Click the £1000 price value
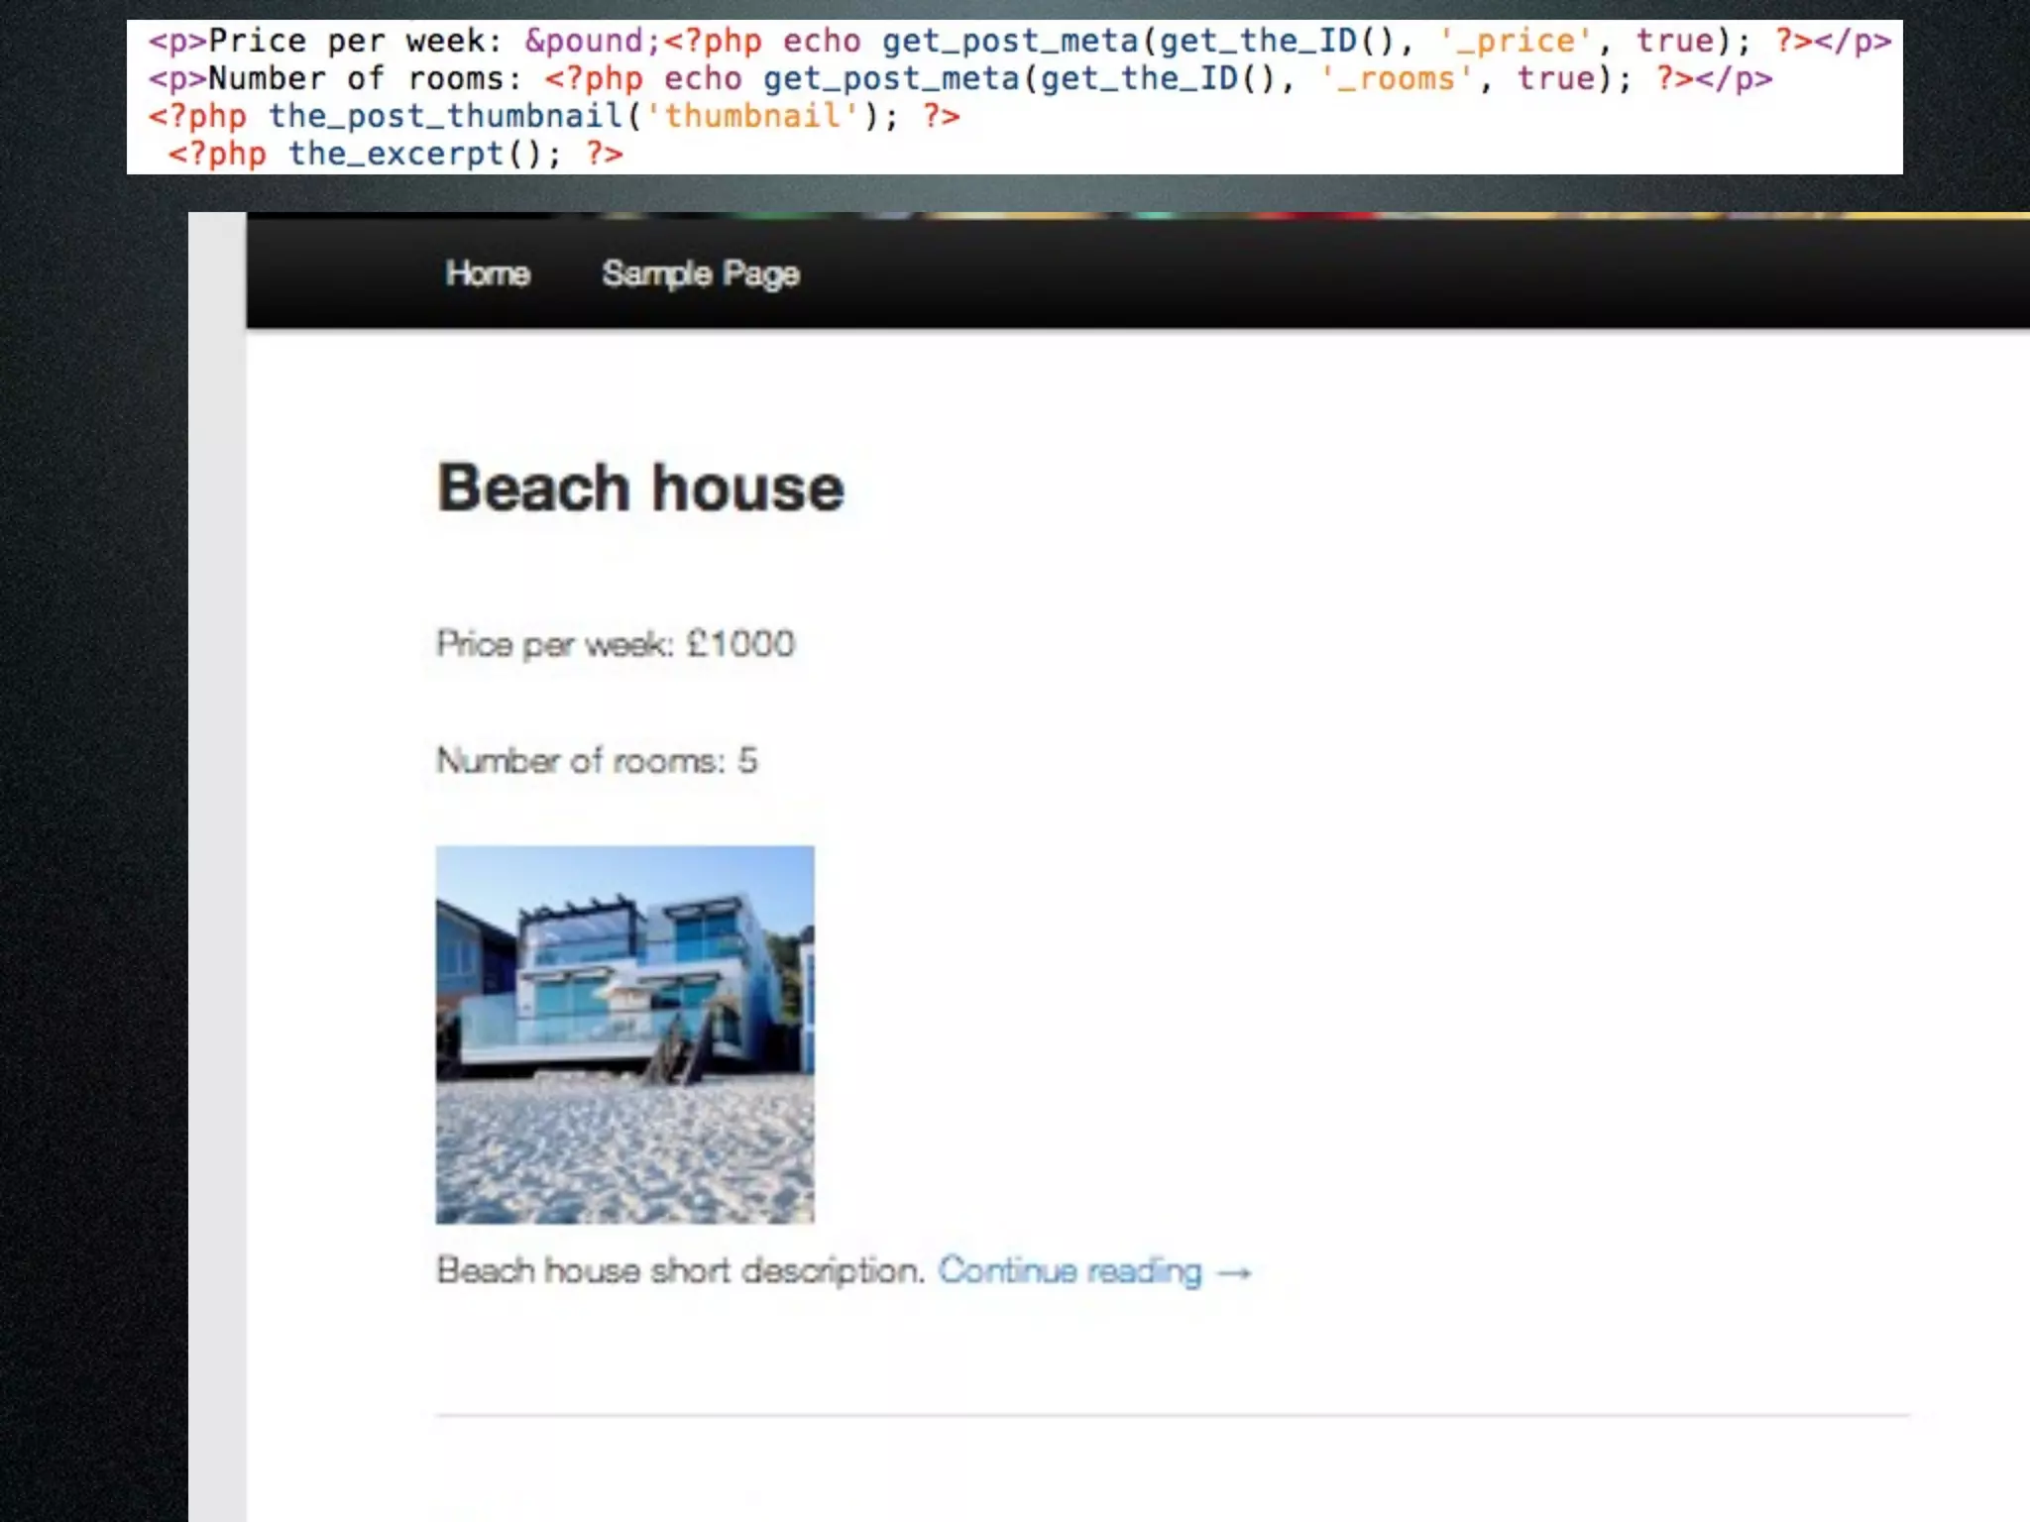Viewport: 2030px width, 1522px height. [740, 644]
